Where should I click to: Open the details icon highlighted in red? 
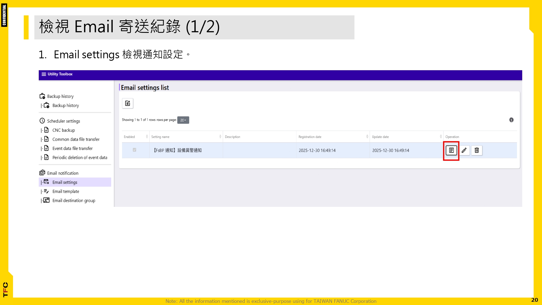451,150
